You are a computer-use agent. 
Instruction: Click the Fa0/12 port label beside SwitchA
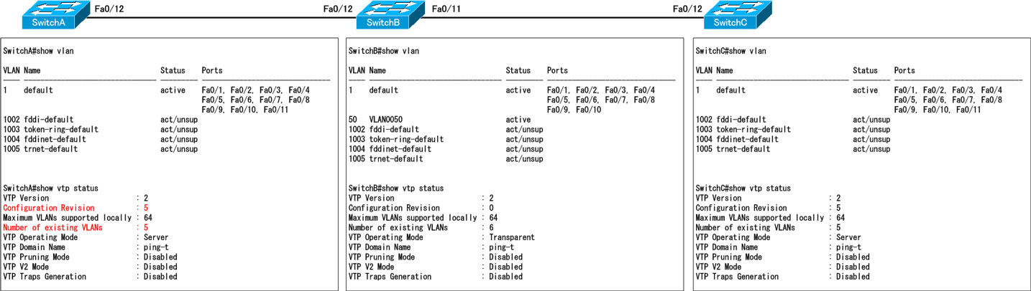coord(109,9)
